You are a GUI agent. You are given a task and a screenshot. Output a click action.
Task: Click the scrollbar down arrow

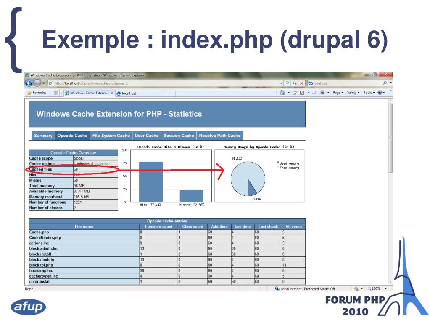tap(390, 282)
